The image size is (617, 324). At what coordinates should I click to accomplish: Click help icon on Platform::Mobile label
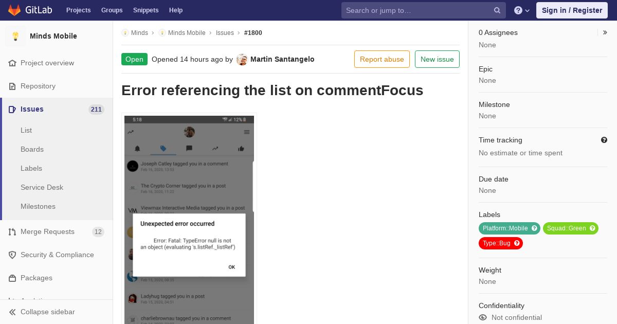point(534,228)
